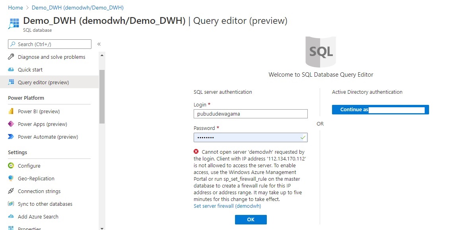Viewport: 472px width, 230px height.
Task: Click the Query editor grid icon in sidebar
Action: pyautogui.click(x=11, y=82)
